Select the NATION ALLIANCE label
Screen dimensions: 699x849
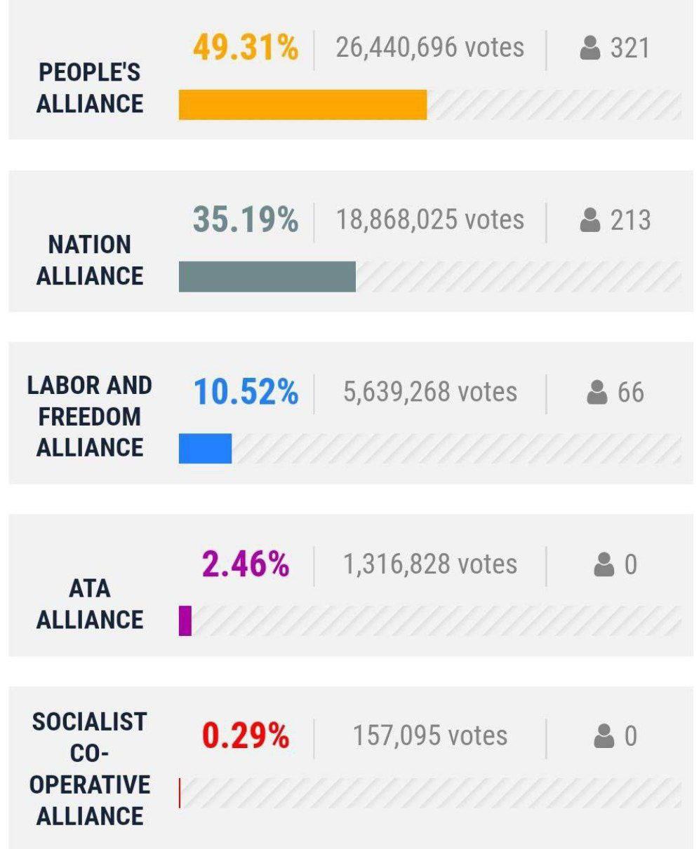click(x=89, y=260)
